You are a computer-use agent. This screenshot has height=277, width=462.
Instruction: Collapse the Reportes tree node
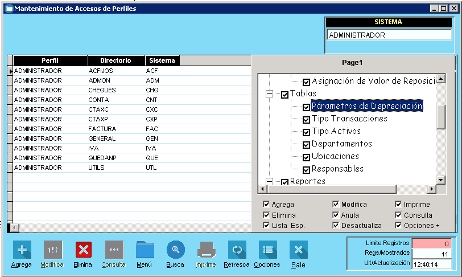[x=269, y=181]
